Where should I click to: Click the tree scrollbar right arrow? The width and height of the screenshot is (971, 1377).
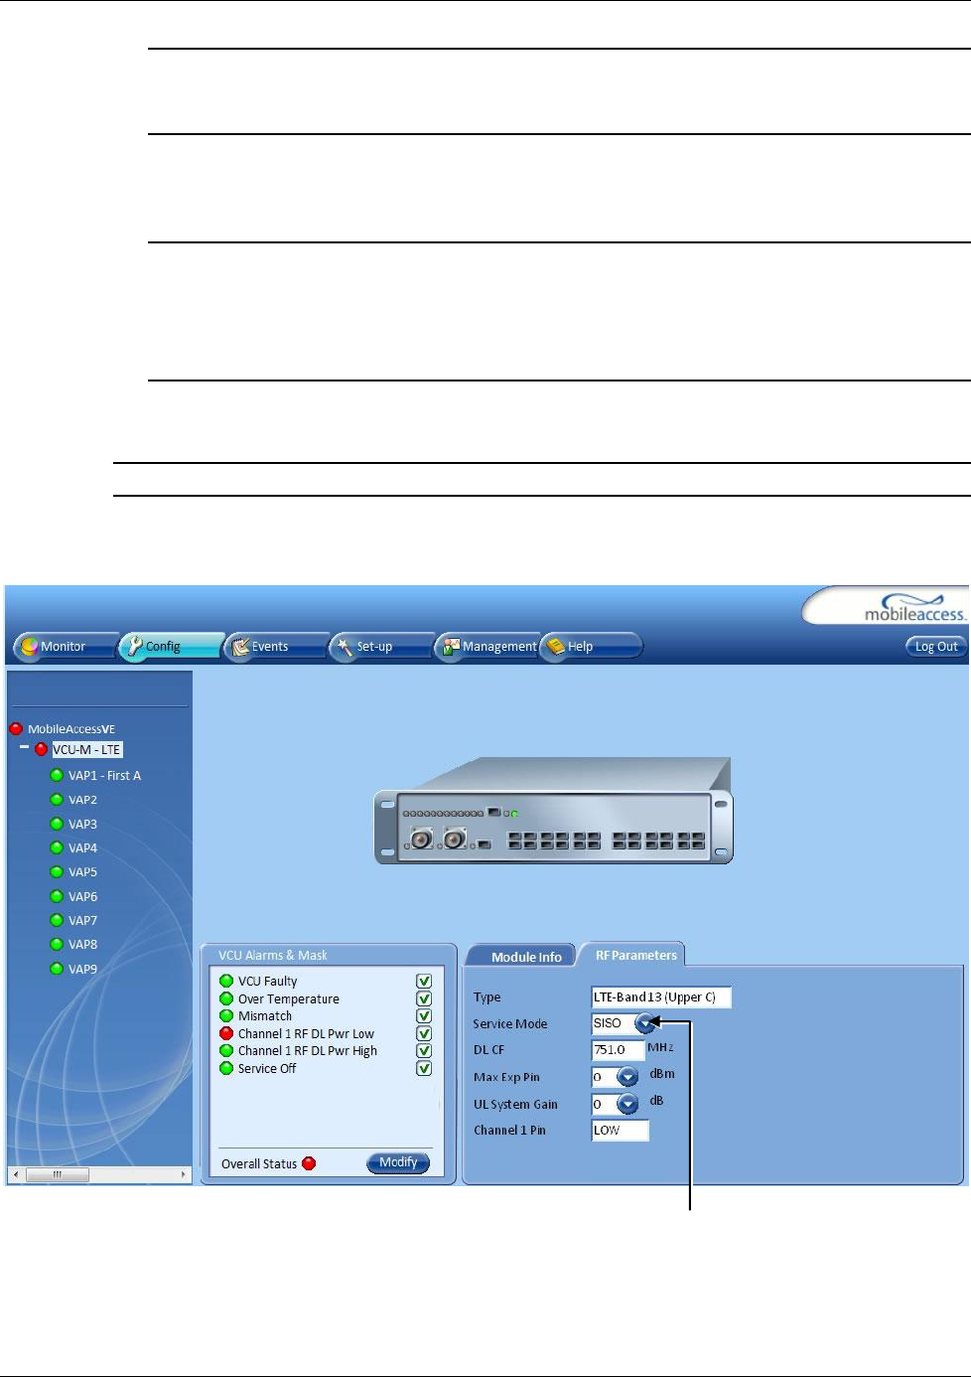184,1174
